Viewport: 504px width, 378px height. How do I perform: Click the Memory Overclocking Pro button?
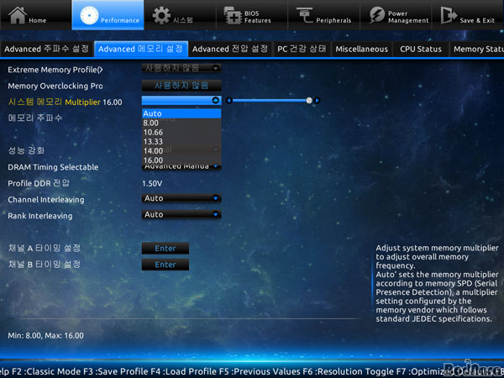[181, 86]
